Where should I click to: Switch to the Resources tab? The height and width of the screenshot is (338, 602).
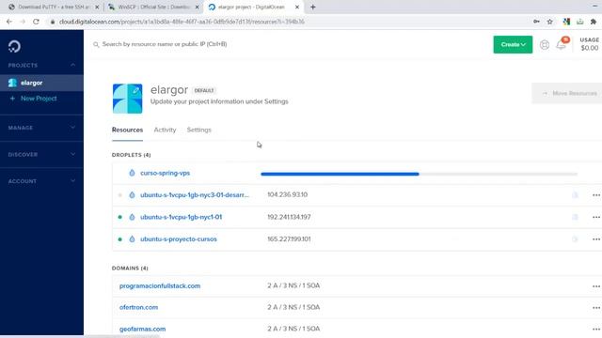pyautogui.click(x=128, y=130)
